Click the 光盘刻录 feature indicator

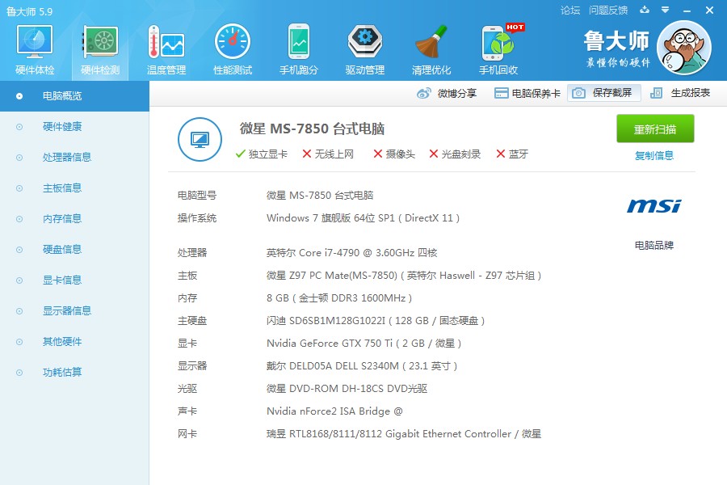(455, 154)
